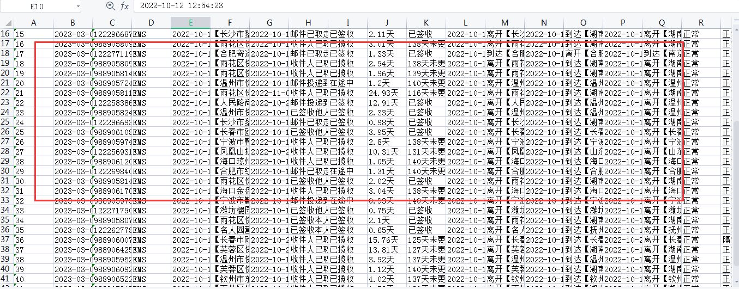This screenshot has height=289, width=739.
Task: Select column header H
Action: point(308,22)
